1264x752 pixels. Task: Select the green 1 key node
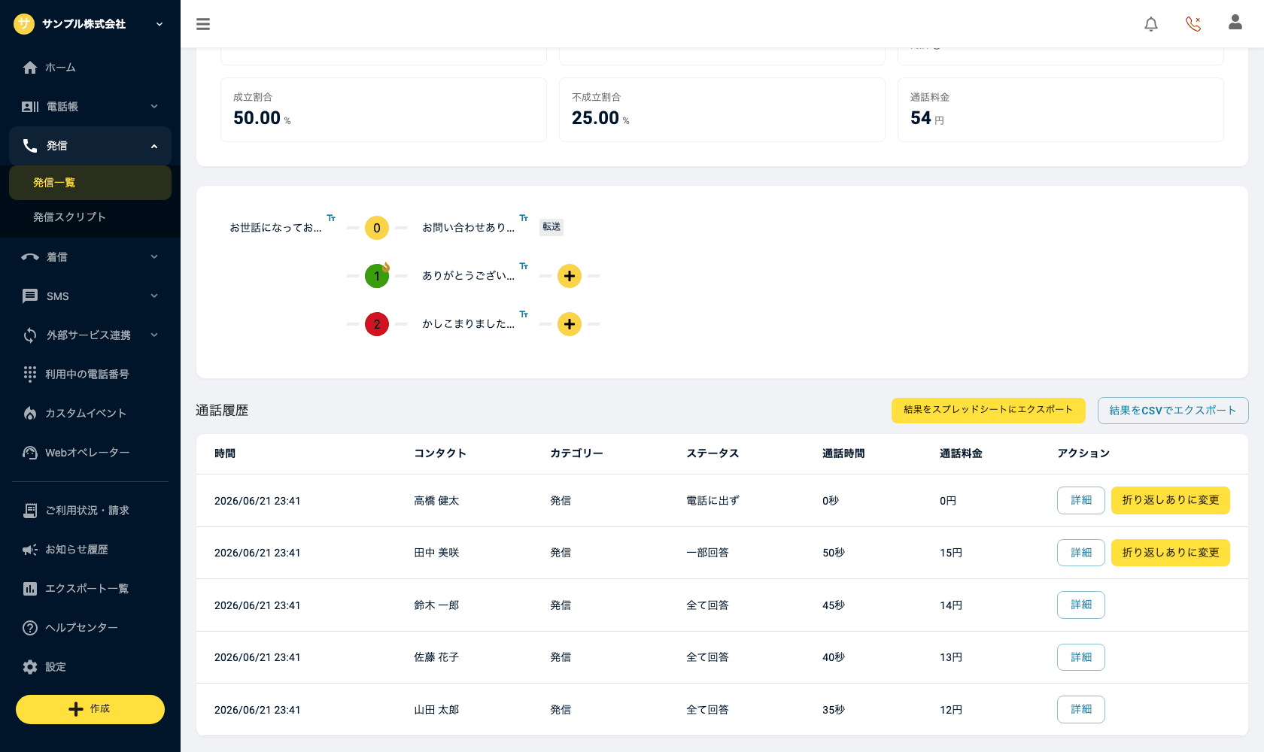(377, 276)
